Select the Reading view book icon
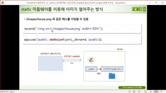 pyautogui.click(x=156, y=91)
